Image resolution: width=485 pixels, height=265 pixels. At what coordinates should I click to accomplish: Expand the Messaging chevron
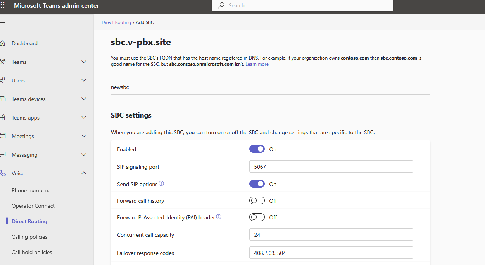84,155
